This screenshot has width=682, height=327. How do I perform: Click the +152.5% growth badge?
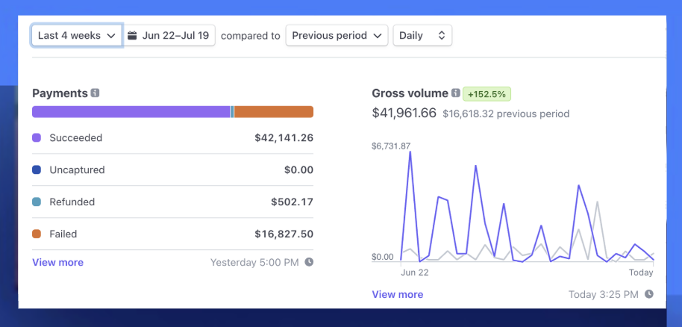(x=487, y=94)
